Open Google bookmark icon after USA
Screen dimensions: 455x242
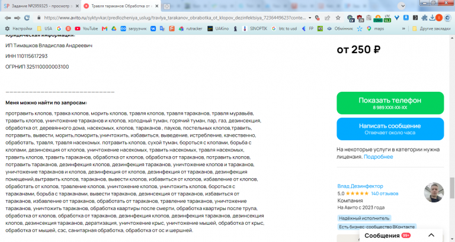(59, 28)
